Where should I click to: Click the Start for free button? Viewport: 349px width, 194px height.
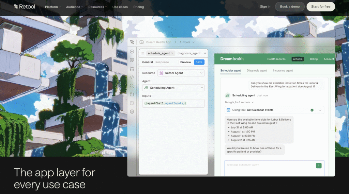click(320, 7)
